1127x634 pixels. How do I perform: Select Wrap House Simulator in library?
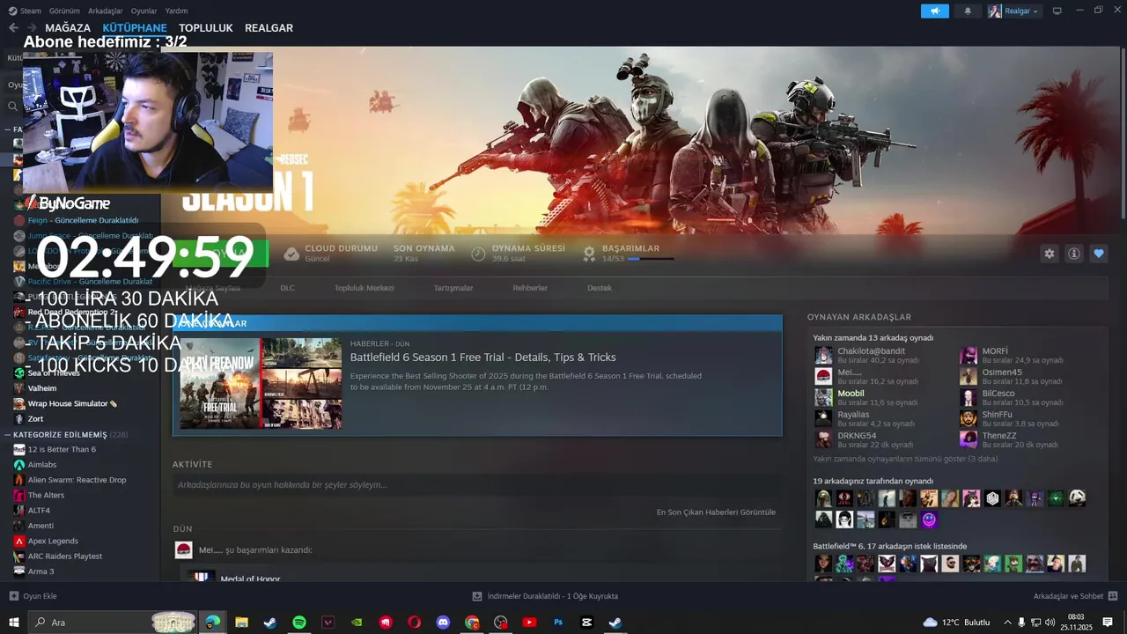(x=72, y=403)
